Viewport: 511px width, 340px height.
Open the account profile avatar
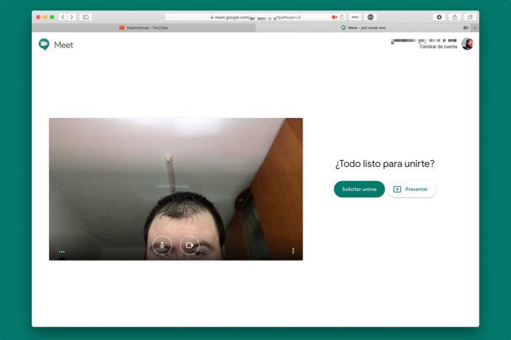(467, 44)
